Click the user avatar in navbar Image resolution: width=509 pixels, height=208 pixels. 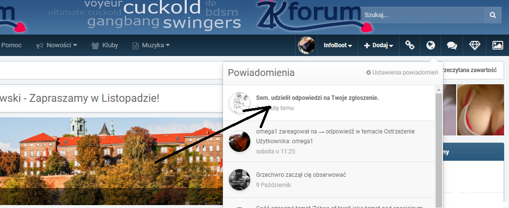[307, 45]
